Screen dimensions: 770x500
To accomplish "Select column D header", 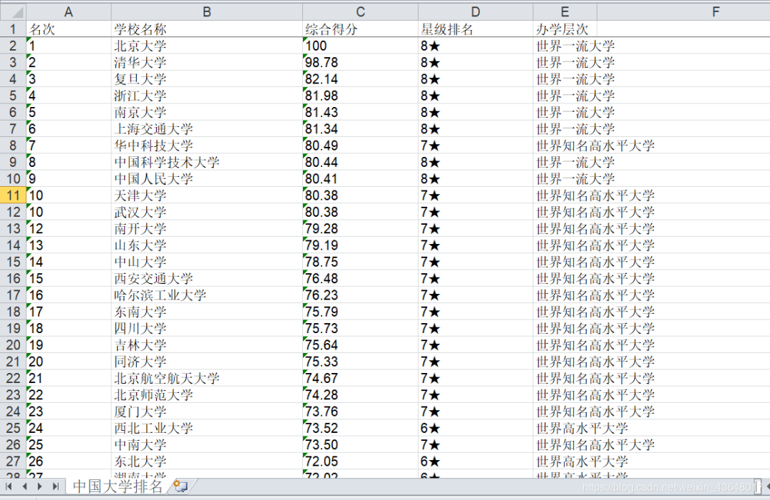I will point(475,12).
